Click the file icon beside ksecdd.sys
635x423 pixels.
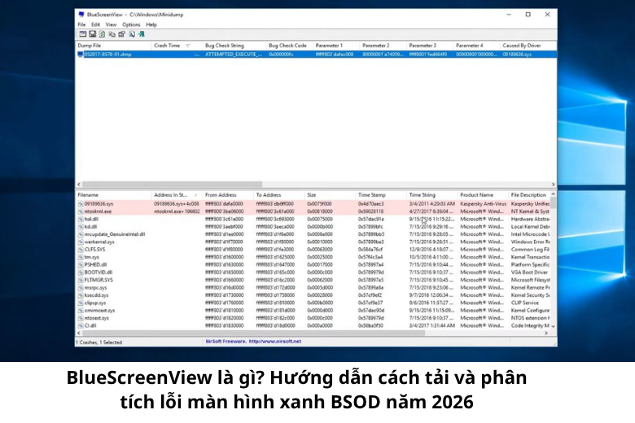click(81, 295)
